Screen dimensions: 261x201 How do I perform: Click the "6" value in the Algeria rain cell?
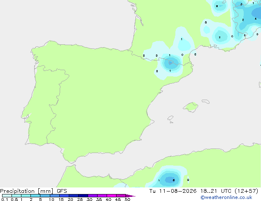pos(174,180)
